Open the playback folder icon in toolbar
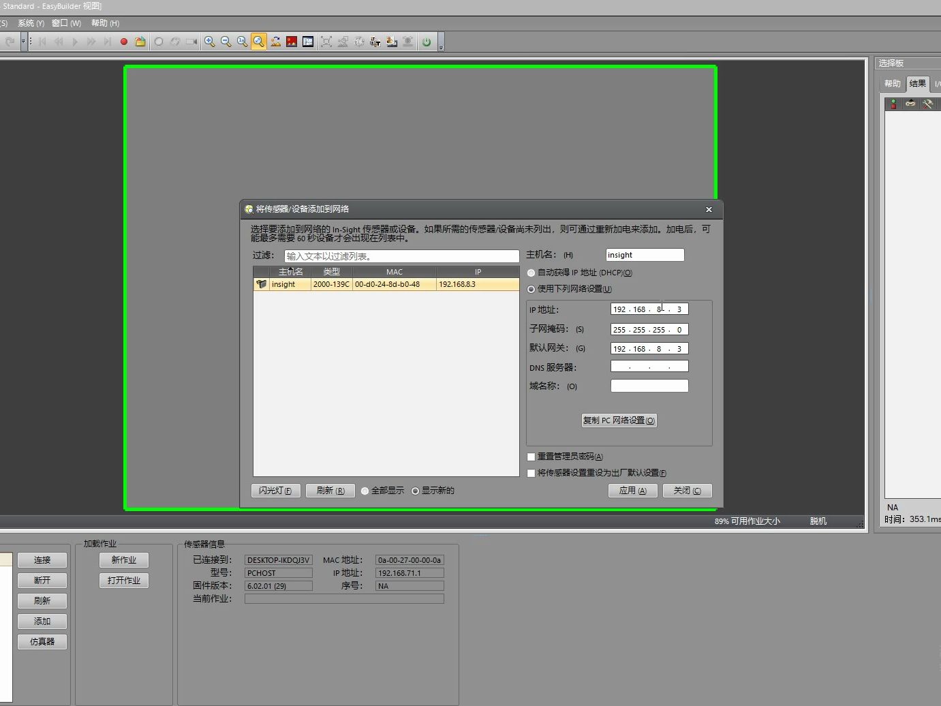This screenshot has width=941, height=706. tap(140, 42)
